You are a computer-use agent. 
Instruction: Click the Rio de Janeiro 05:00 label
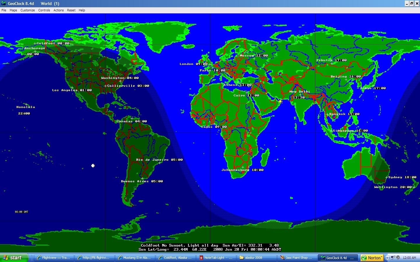pyautogui.click(x=159, y=160)
